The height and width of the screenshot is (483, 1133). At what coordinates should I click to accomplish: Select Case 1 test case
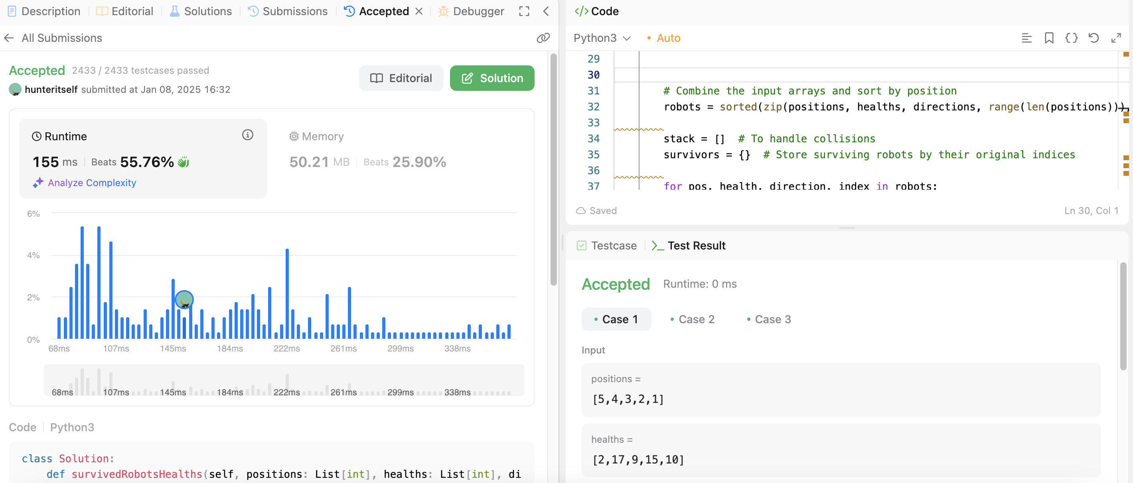[616, 319]
